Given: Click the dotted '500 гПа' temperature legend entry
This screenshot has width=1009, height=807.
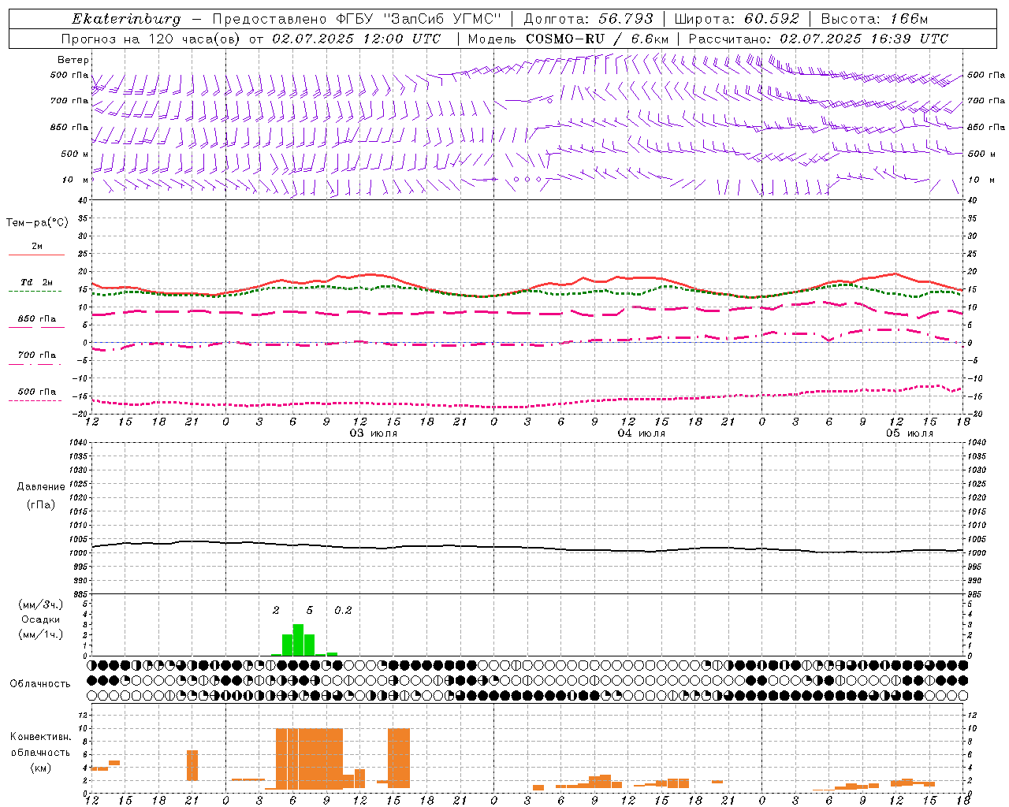Looking at the screenshot, I should click(37, 396).
